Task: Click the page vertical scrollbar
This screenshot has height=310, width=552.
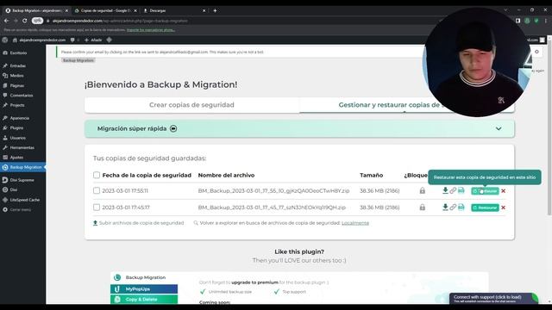Action: coord(549,127)
